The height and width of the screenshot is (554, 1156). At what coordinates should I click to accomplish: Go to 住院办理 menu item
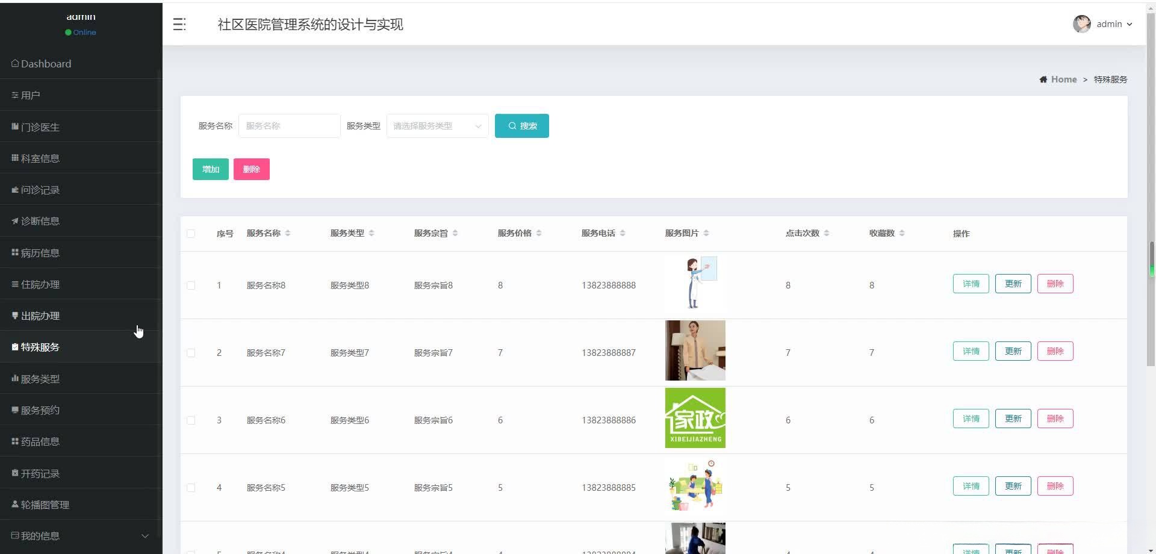(81, 284)
